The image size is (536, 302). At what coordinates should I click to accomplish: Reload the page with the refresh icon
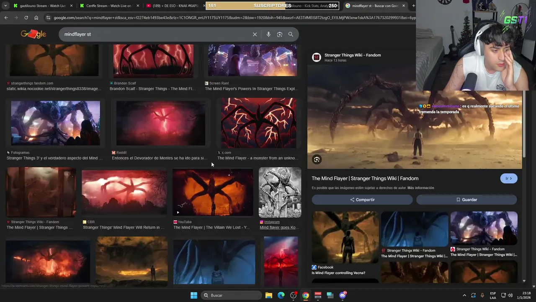(26, 18)
